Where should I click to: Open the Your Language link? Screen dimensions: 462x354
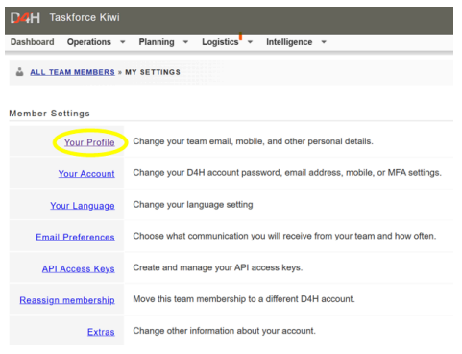coord(83,206)
